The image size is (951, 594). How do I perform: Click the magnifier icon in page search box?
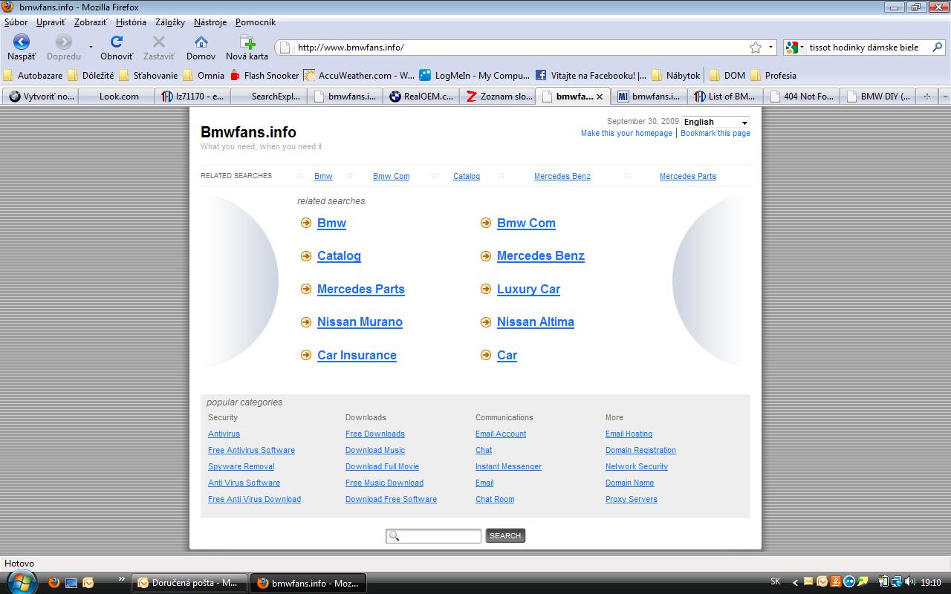[395, 536]
